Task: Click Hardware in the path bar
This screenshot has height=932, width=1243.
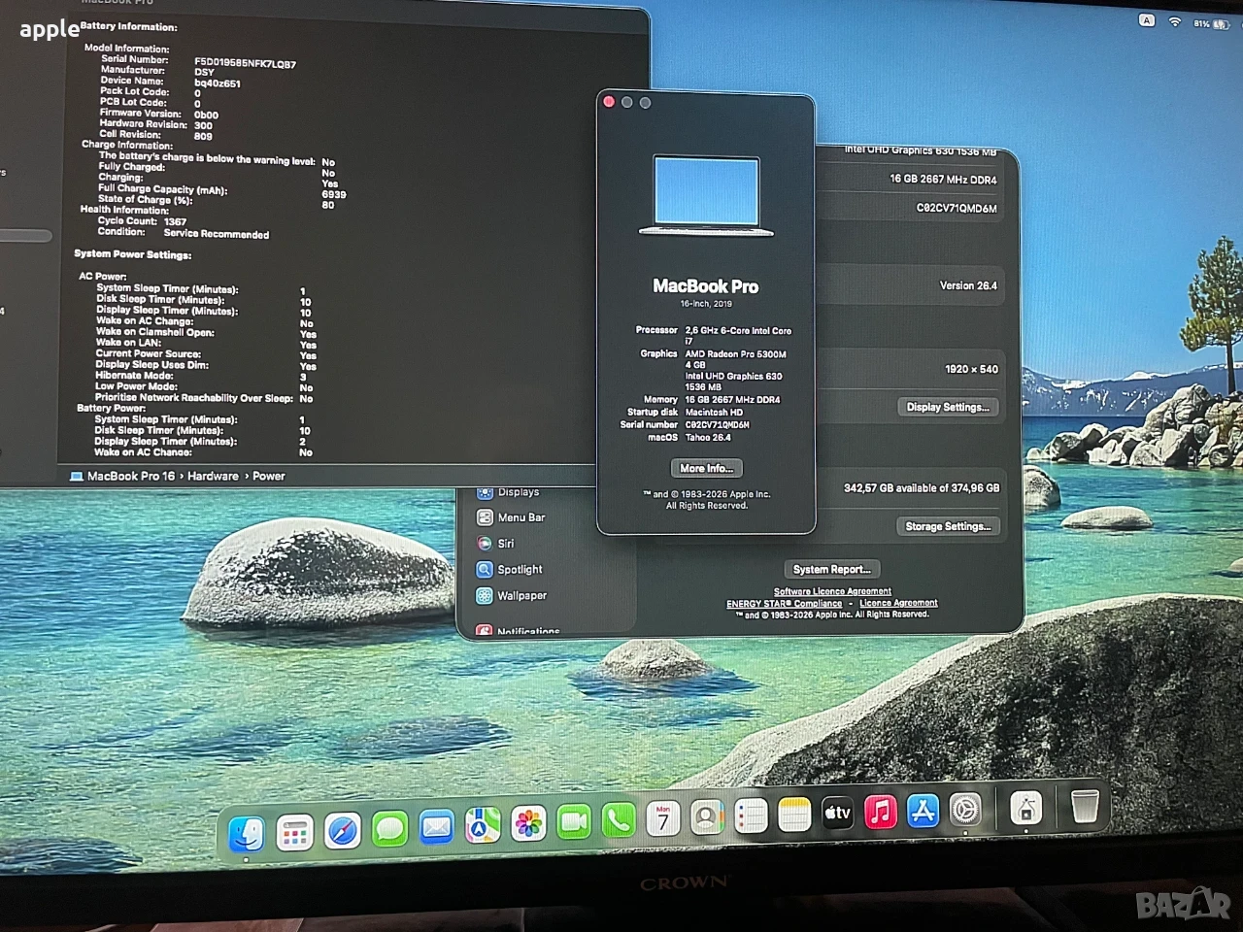Action: (x=213, y=476)
